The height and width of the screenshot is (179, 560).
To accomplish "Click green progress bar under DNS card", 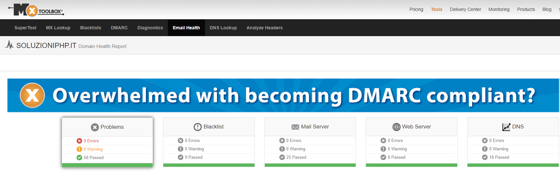I will 513,165.
